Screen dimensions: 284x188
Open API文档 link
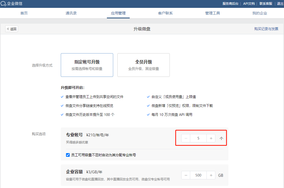(249, 4)
